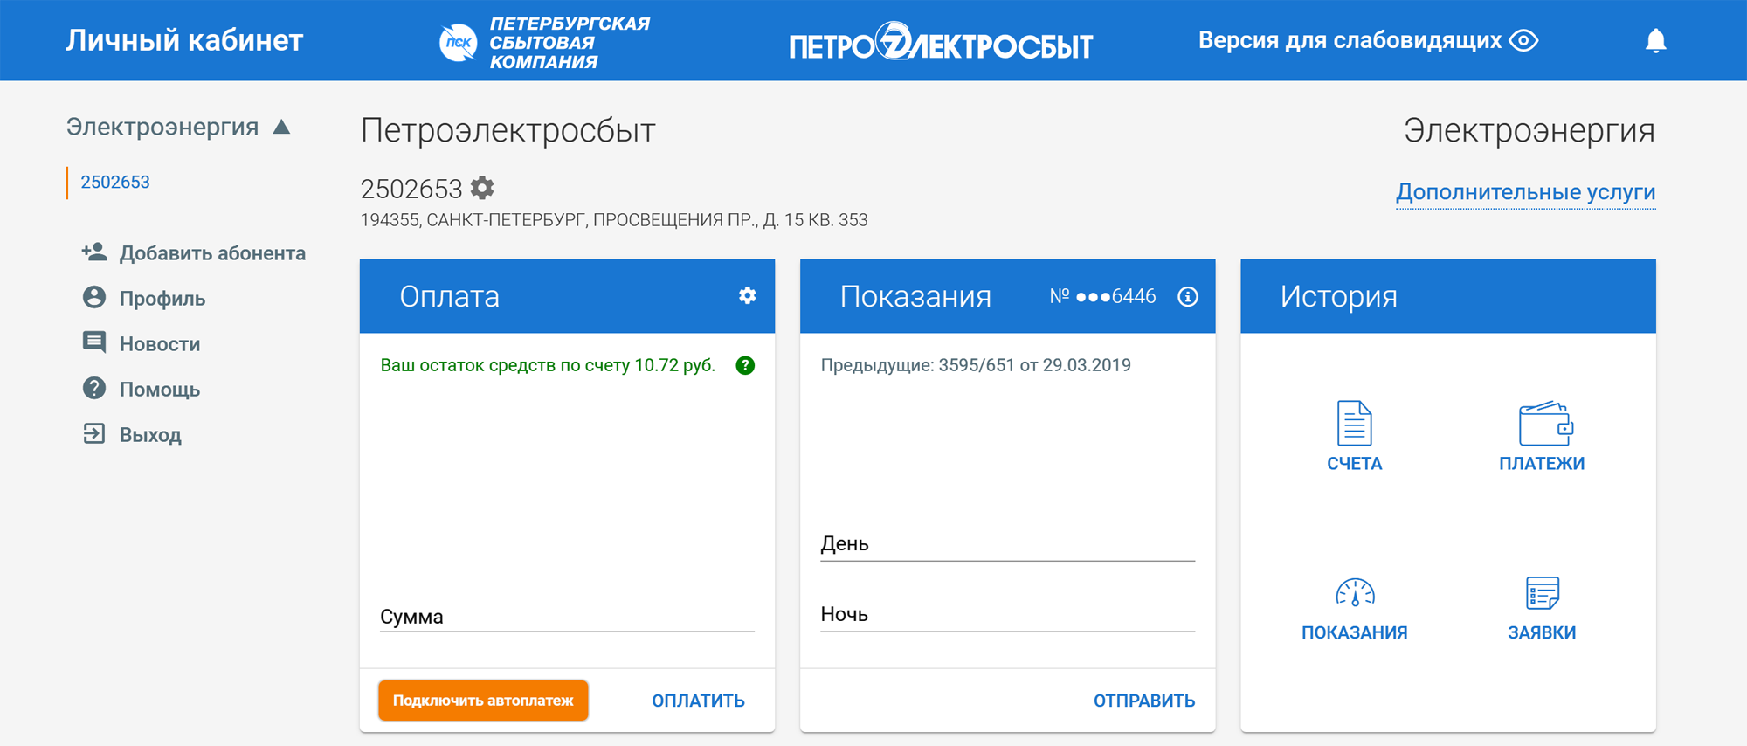1747x746 pixels.
Task: Click the text 'Предыдущие: 3595/651 от 29.03.2019'
Action: (x=976, y=365)
